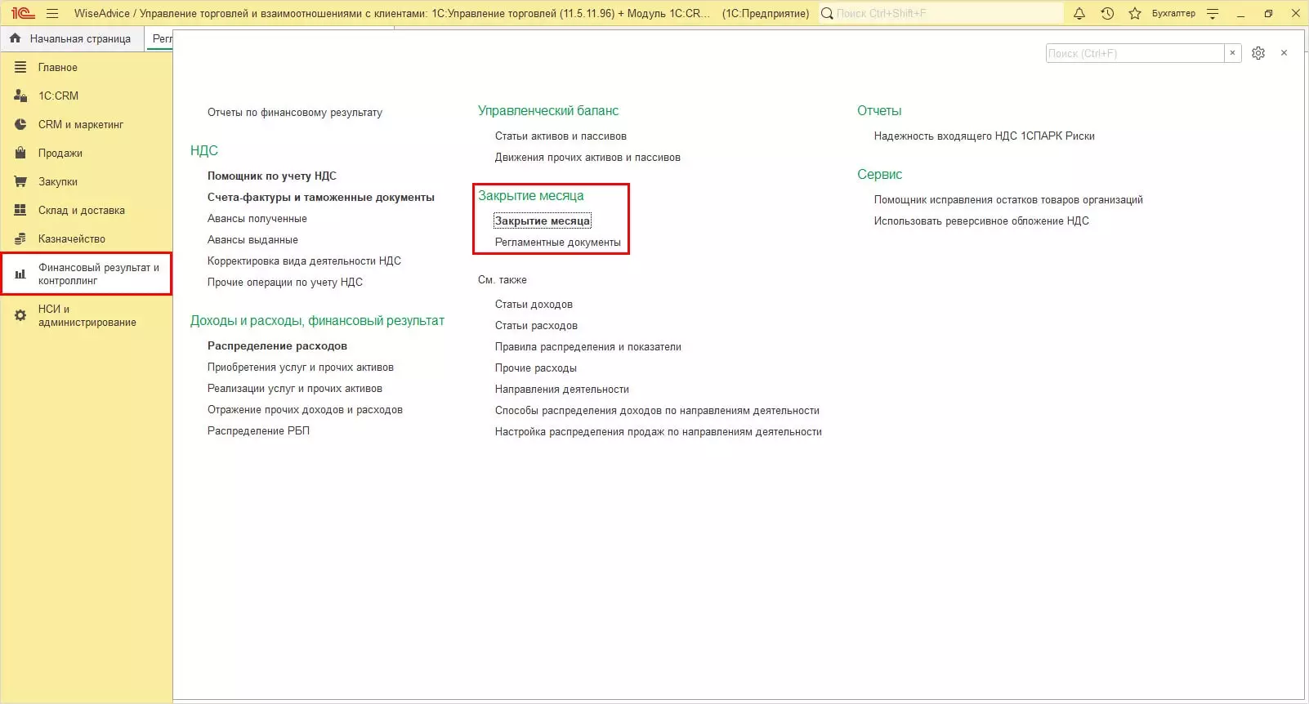Open НСИ и администрирование section
1309x704 pixels.
tap(87, 315)
